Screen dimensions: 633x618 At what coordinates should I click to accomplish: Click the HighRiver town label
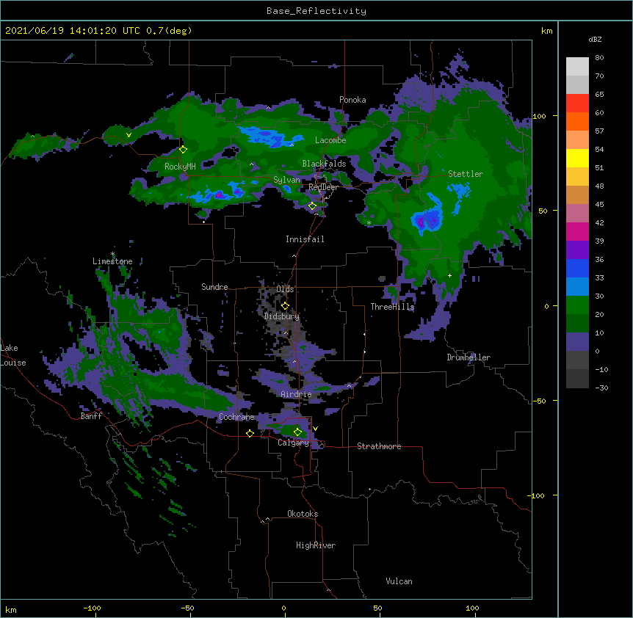[x=316, y=545]
